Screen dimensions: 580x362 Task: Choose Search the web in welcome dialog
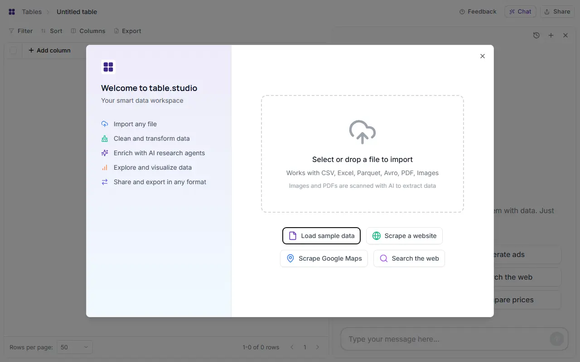[x=409, y=258]
